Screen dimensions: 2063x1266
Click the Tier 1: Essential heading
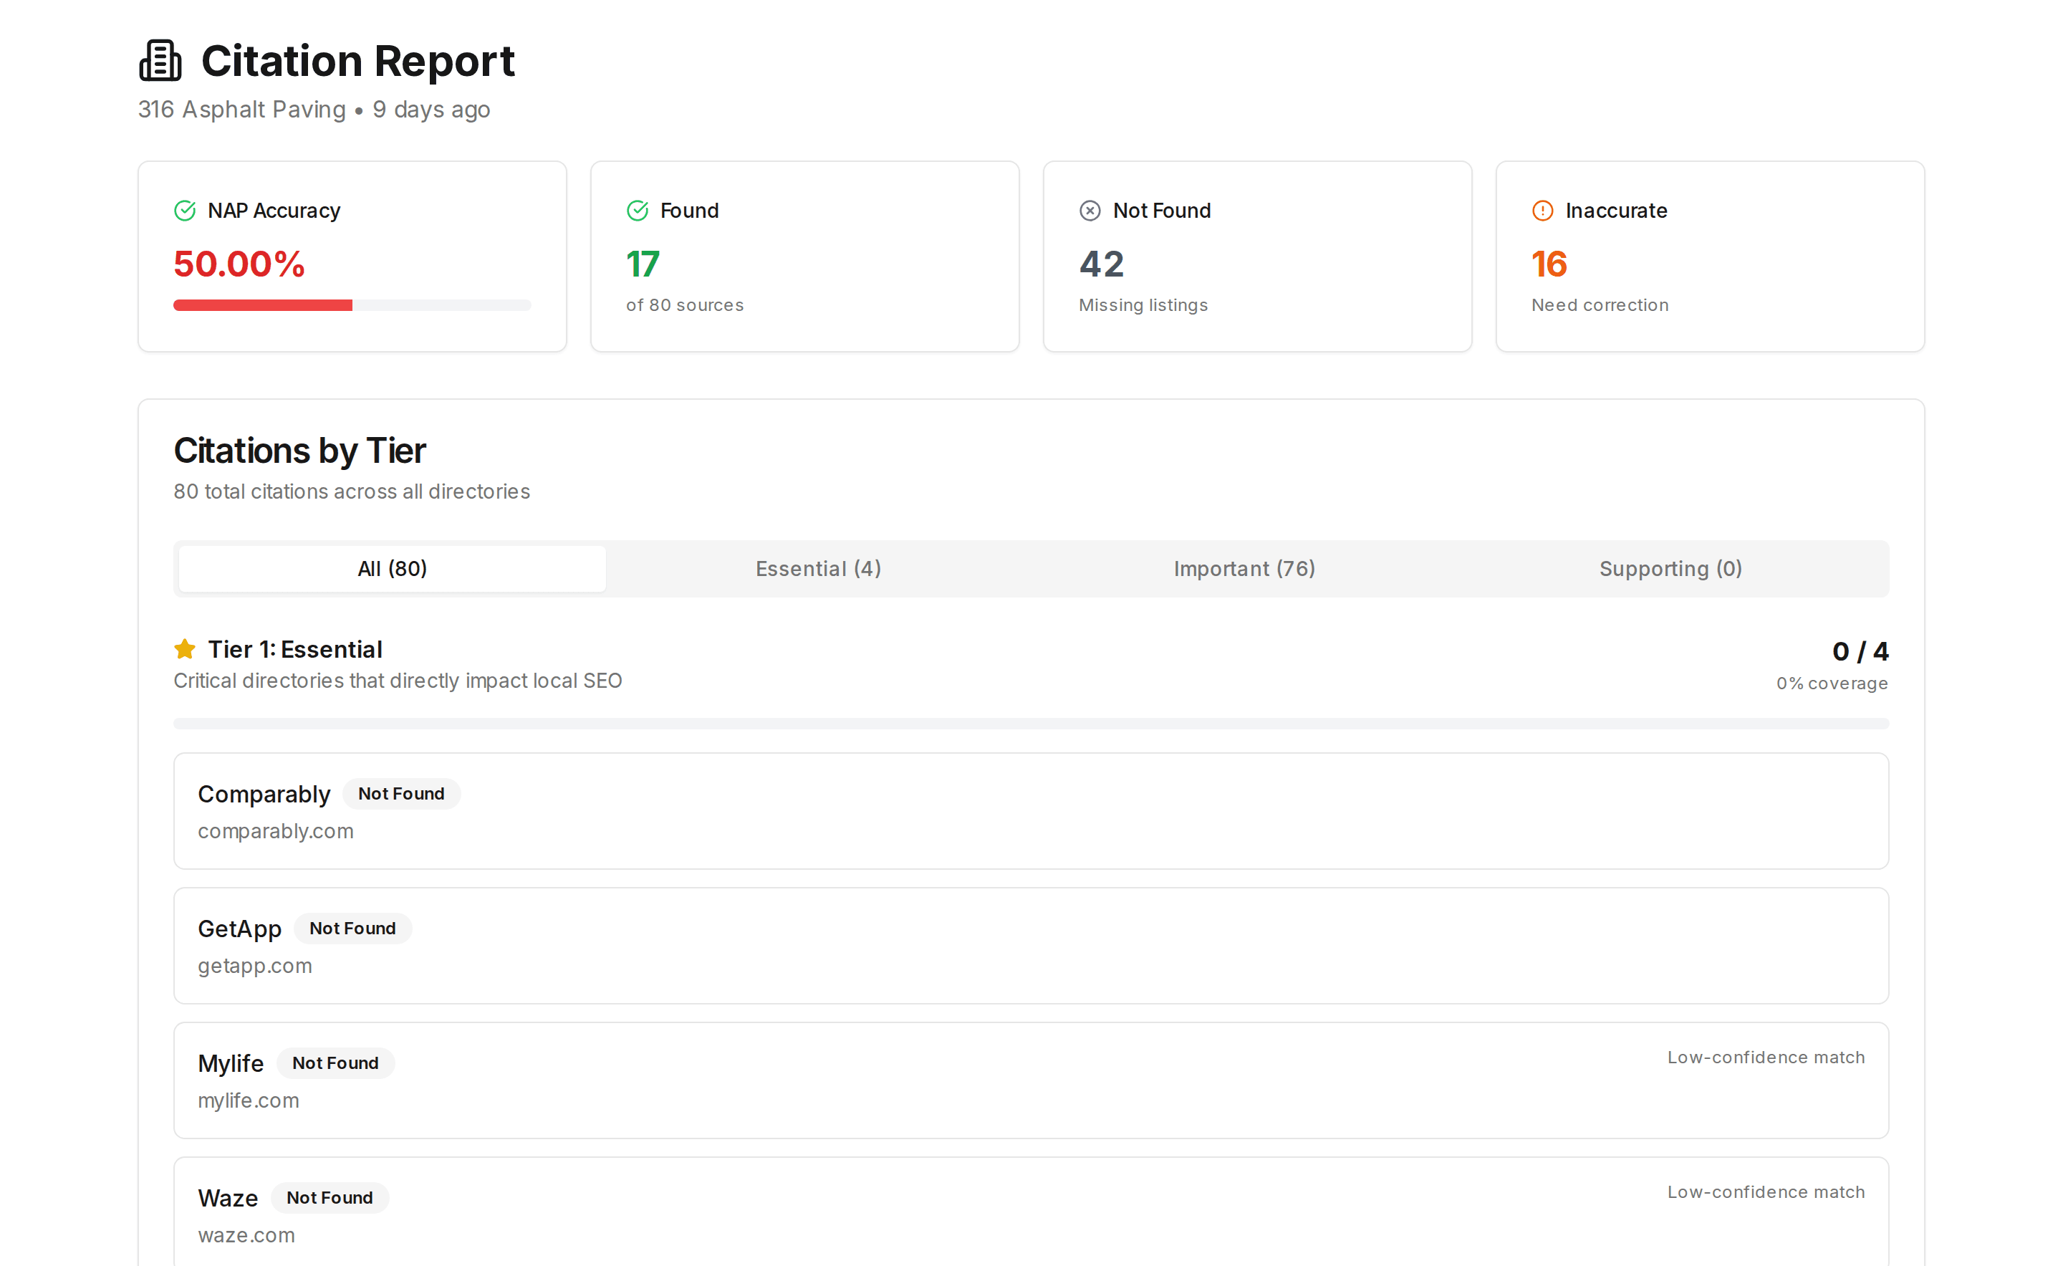pos(294,650)
